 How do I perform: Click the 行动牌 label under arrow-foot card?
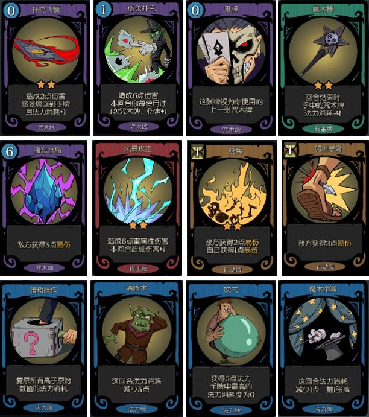point(324,267)
